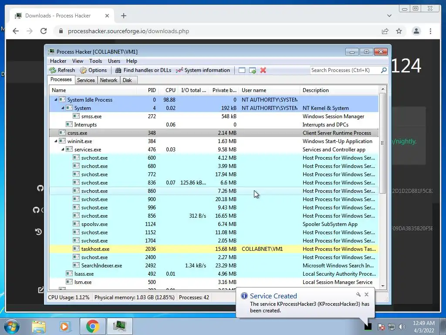Click the Chrome back arrow

click(x=16, y=31)
